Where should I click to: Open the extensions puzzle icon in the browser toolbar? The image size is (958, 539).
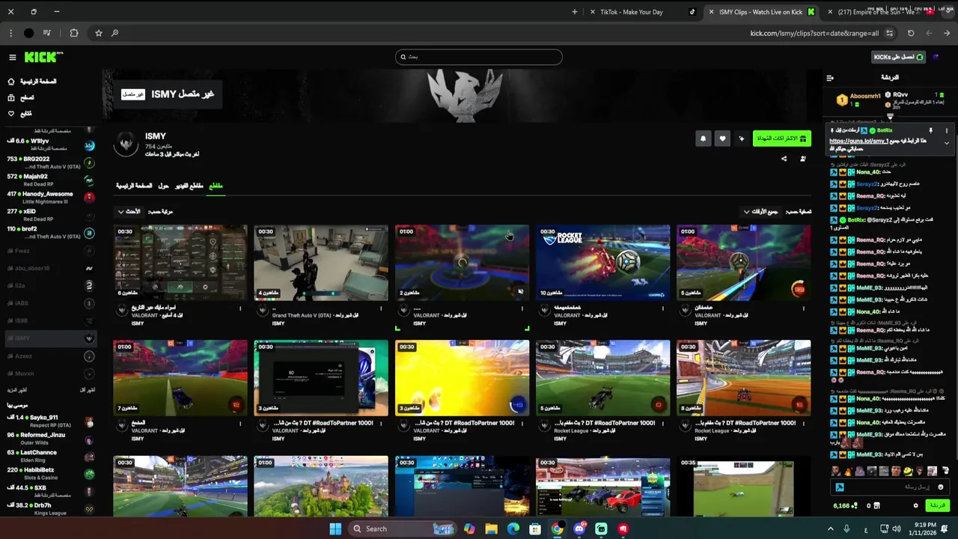[x=73, y=33]
